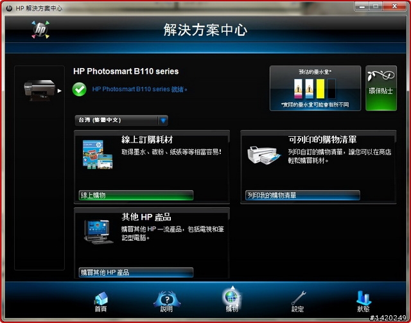Close the HP 解決方案中心 window
Screen dimensions: 411x323
(x=394, y=6)
